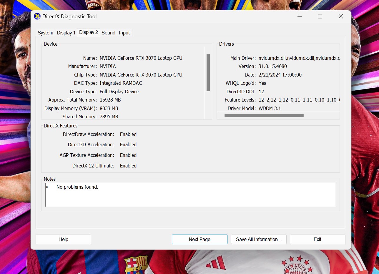Exit the diagnostic tool via Exit button
Viewport: 379px width, 274px height.
pyautogui.click(x=317, y=239)
